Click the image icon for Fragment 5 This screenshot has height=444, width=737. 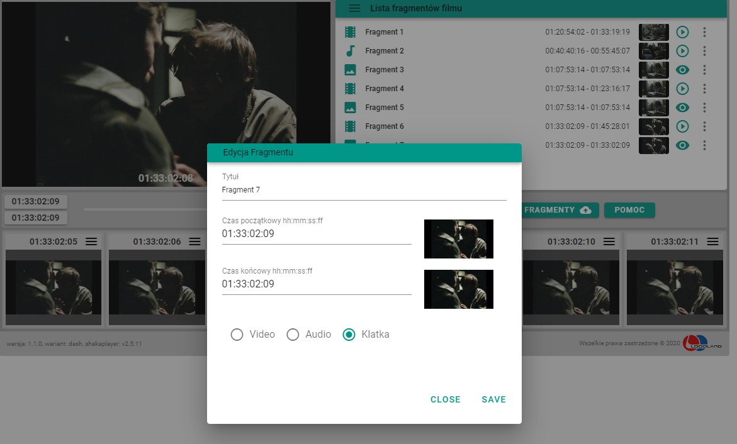point(350,108)
